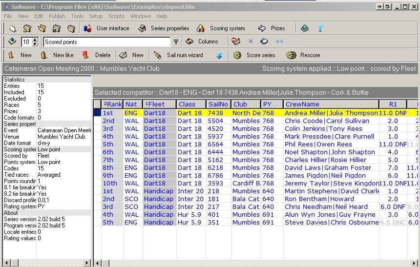Select Martin Stephens|David Charle crew cell
The width and height of the screenshot is (420, 267).
331,191
